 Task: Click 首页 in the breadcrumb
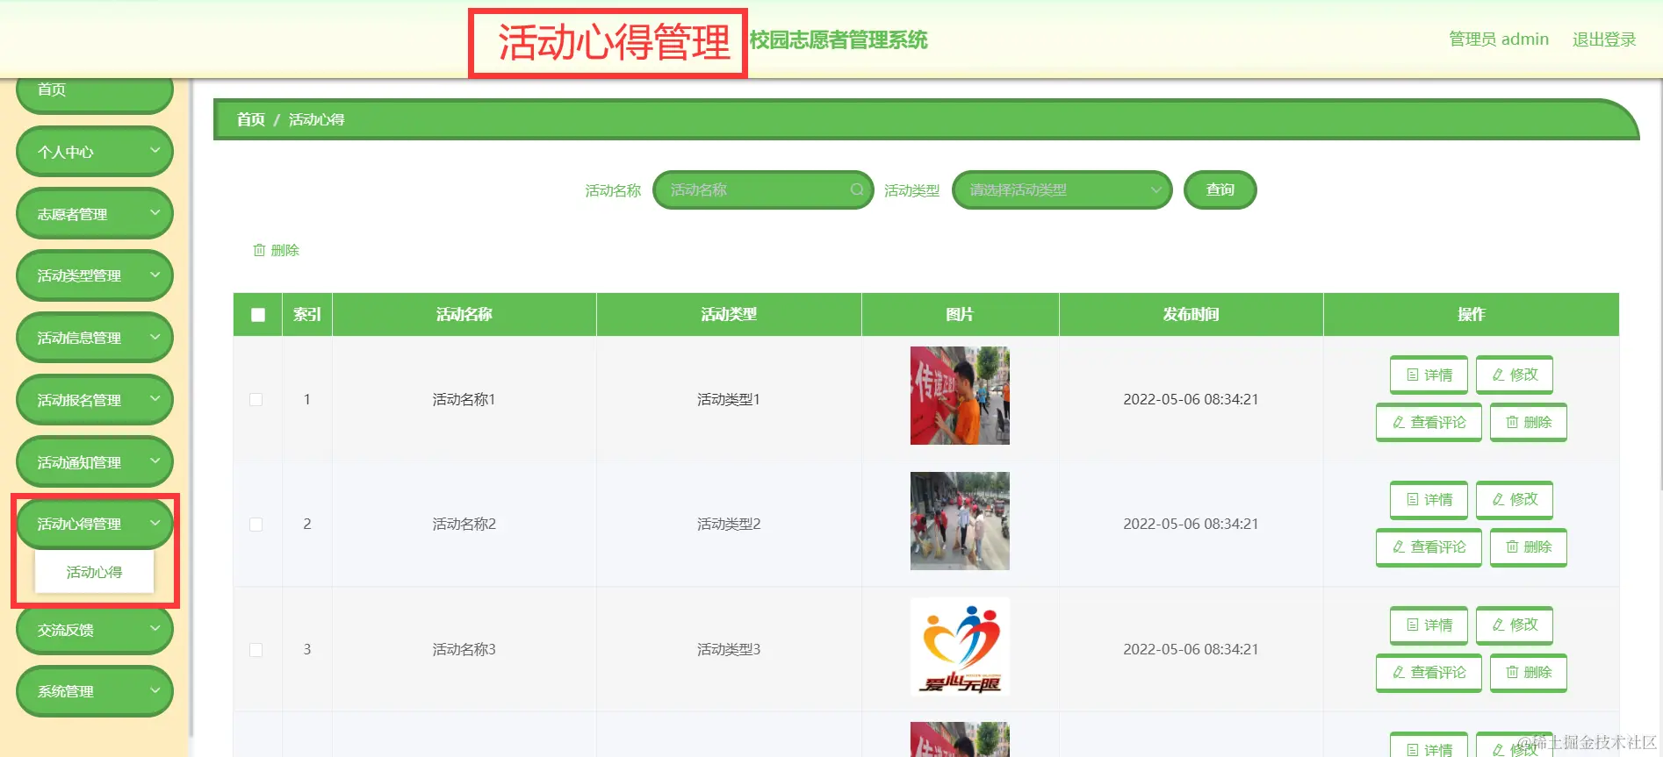coord(251,119)
